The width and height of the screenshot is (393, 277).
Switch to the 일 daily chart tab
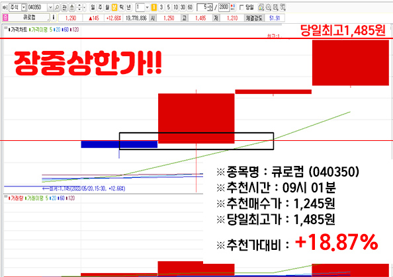click(x=93, y=7)
